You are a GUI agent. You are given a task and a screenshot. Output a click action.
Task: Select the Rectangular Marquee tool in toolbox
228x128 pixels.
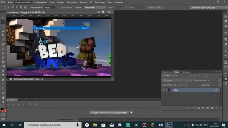tap(3, 22)
